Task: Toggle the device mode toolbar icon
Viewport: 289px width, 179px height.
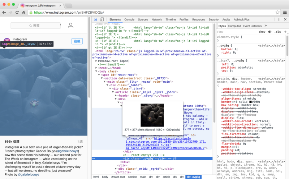Action: [102, 19]
